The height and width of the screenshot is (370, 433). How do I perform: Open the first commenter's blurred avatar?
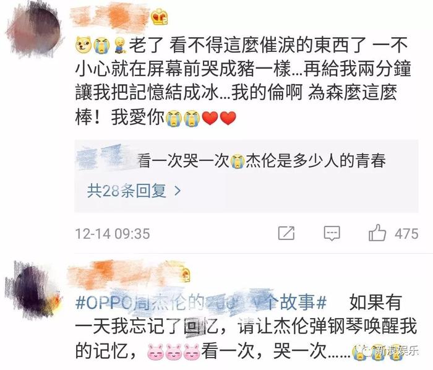(x=35, y=29)
